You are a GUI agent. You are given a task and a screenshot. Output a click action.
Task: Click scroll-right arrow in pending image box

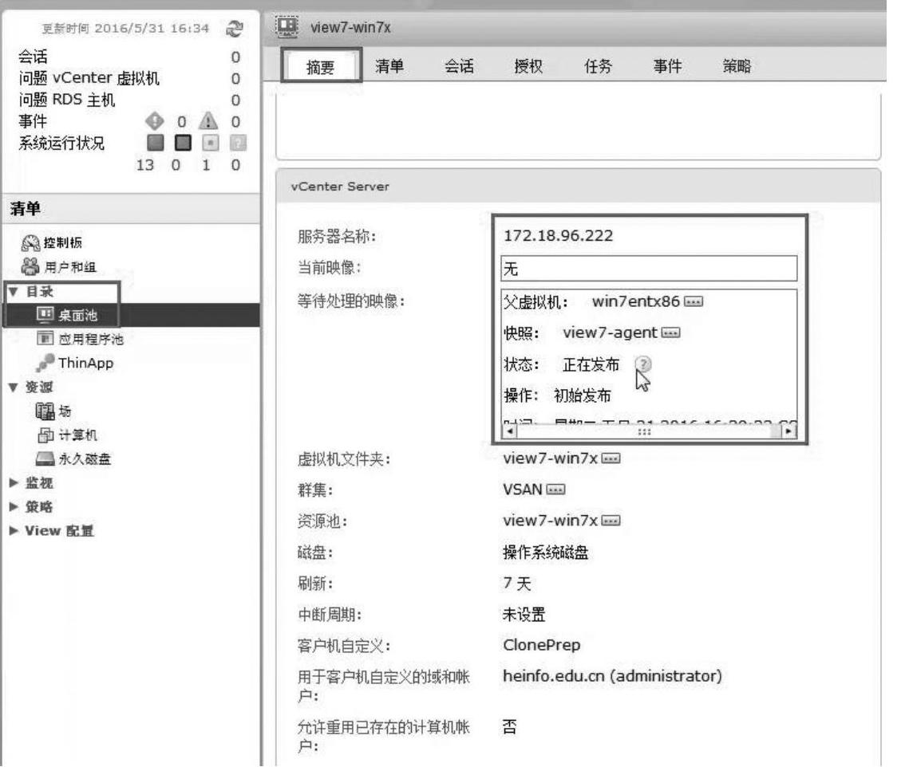point(789,431)
